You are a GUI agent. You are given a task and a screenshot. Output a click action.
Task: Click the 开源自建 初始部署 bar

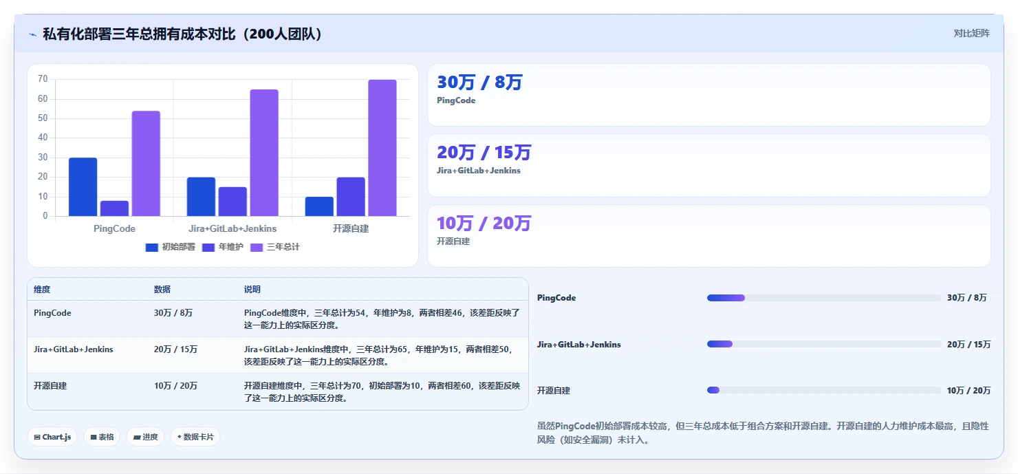point(319,206)
